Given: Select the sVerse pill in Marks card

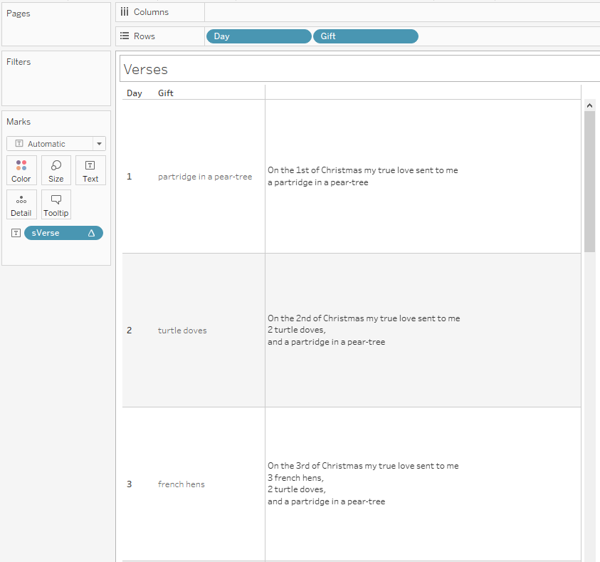Looking at the screenshot, I should tap(57, 233).
